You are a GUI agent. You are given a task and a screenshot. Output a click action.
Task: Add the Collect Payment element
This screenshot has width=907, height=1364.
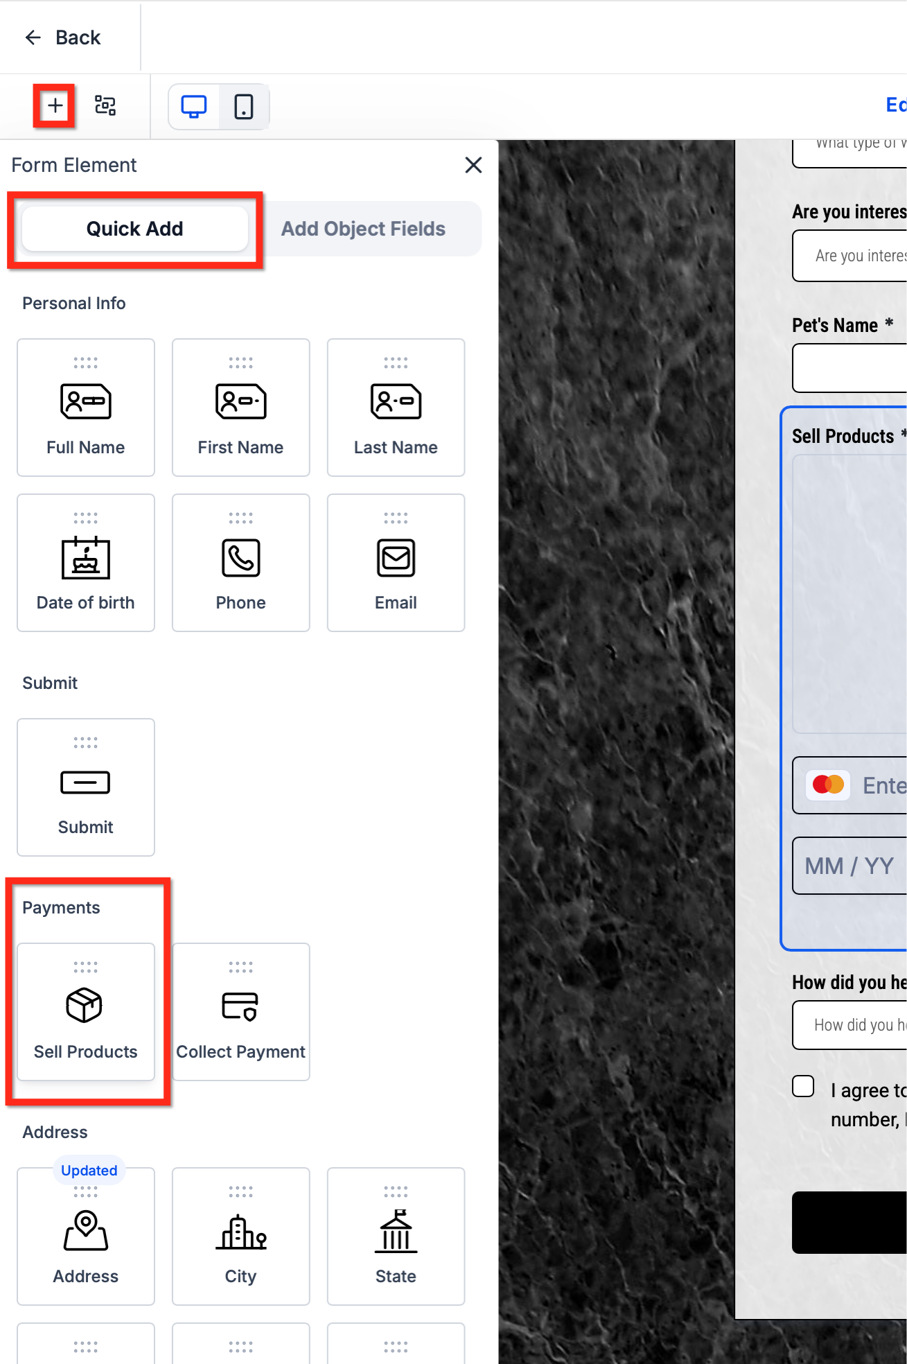241,1012
